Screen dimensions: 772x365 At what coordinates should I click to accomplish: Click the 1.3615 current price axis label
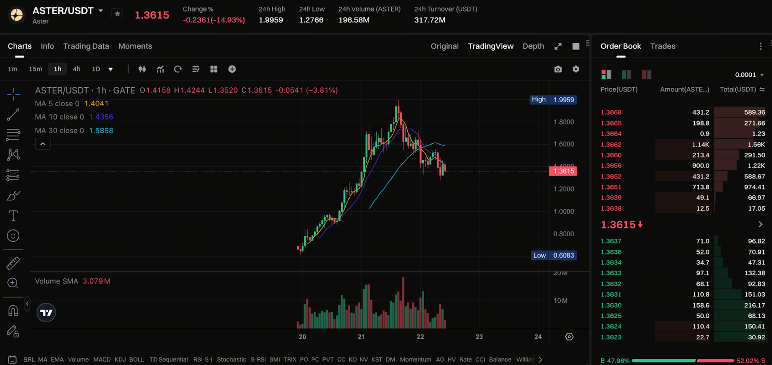click(563, 171)
